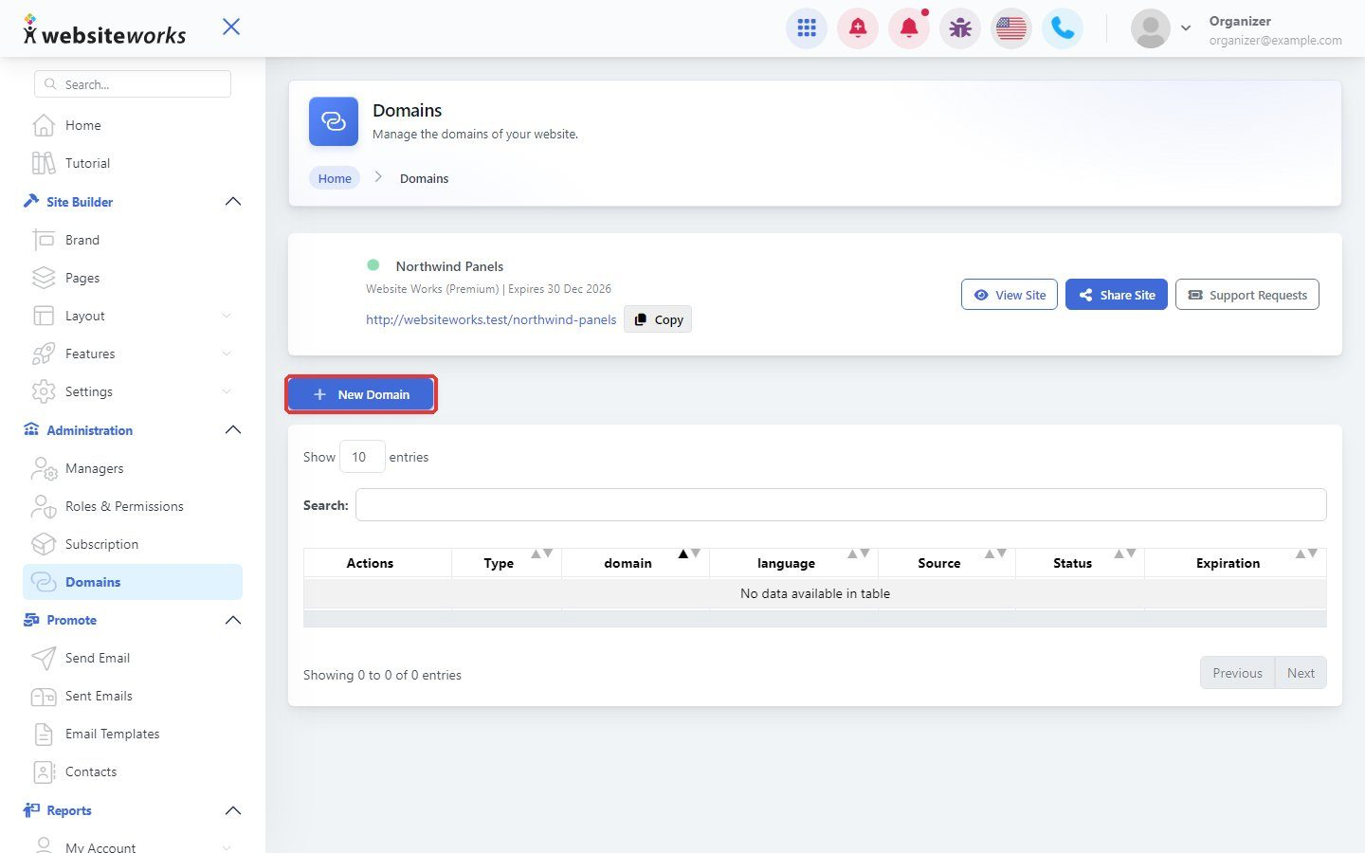The image size is (1365, 853).
Task: Expand the Settings submenu chevron
Action: click(227, 391)
